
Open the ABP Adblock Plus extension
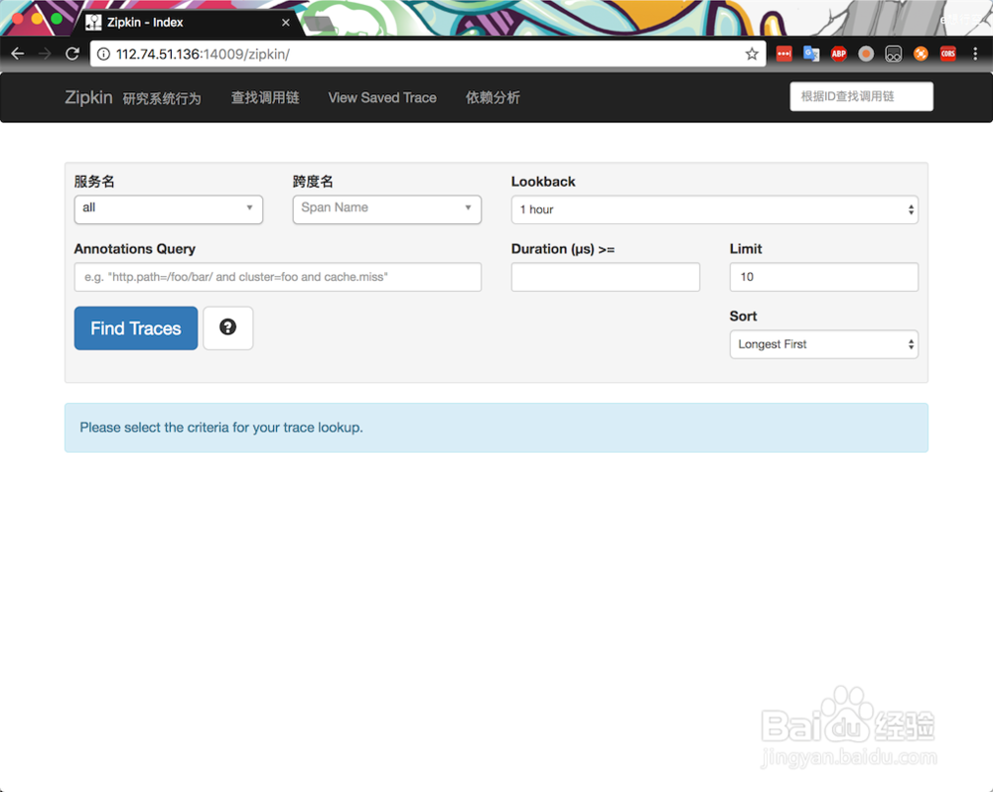click(838, 54)
